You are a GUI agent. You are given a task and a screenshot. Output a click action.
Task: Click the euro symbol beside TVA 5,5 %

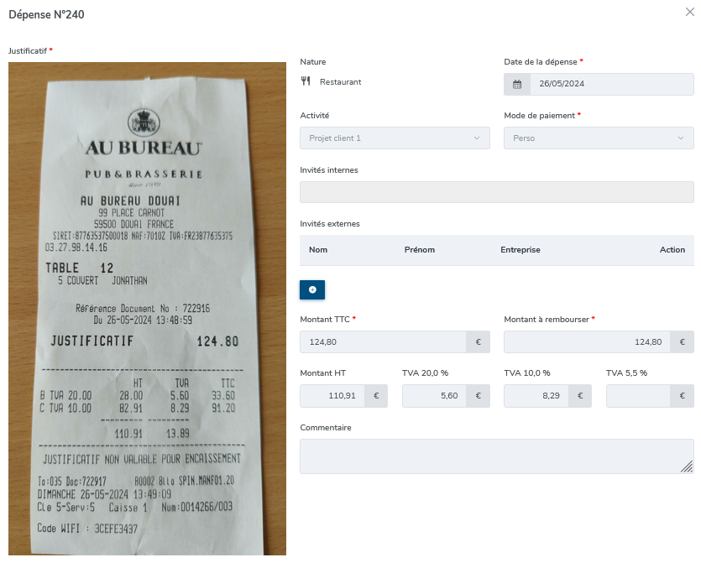click(683, 396)
